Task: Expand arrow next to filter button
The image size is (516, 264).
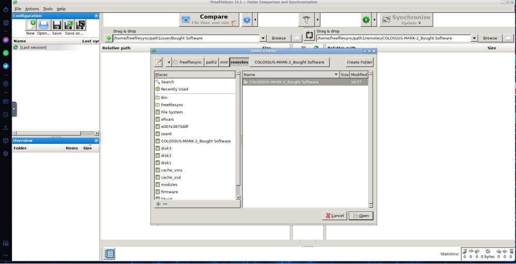Action: click(317, 20)
